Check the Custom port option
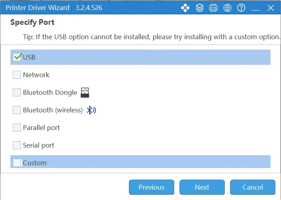Screen dimensions: 281x200 17,163
